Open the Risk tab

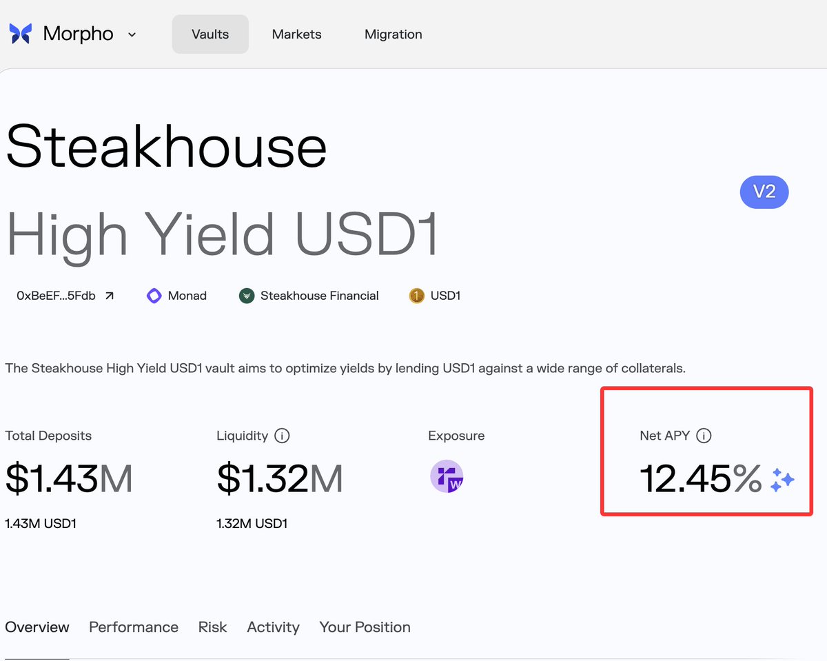tap(212, 627)
